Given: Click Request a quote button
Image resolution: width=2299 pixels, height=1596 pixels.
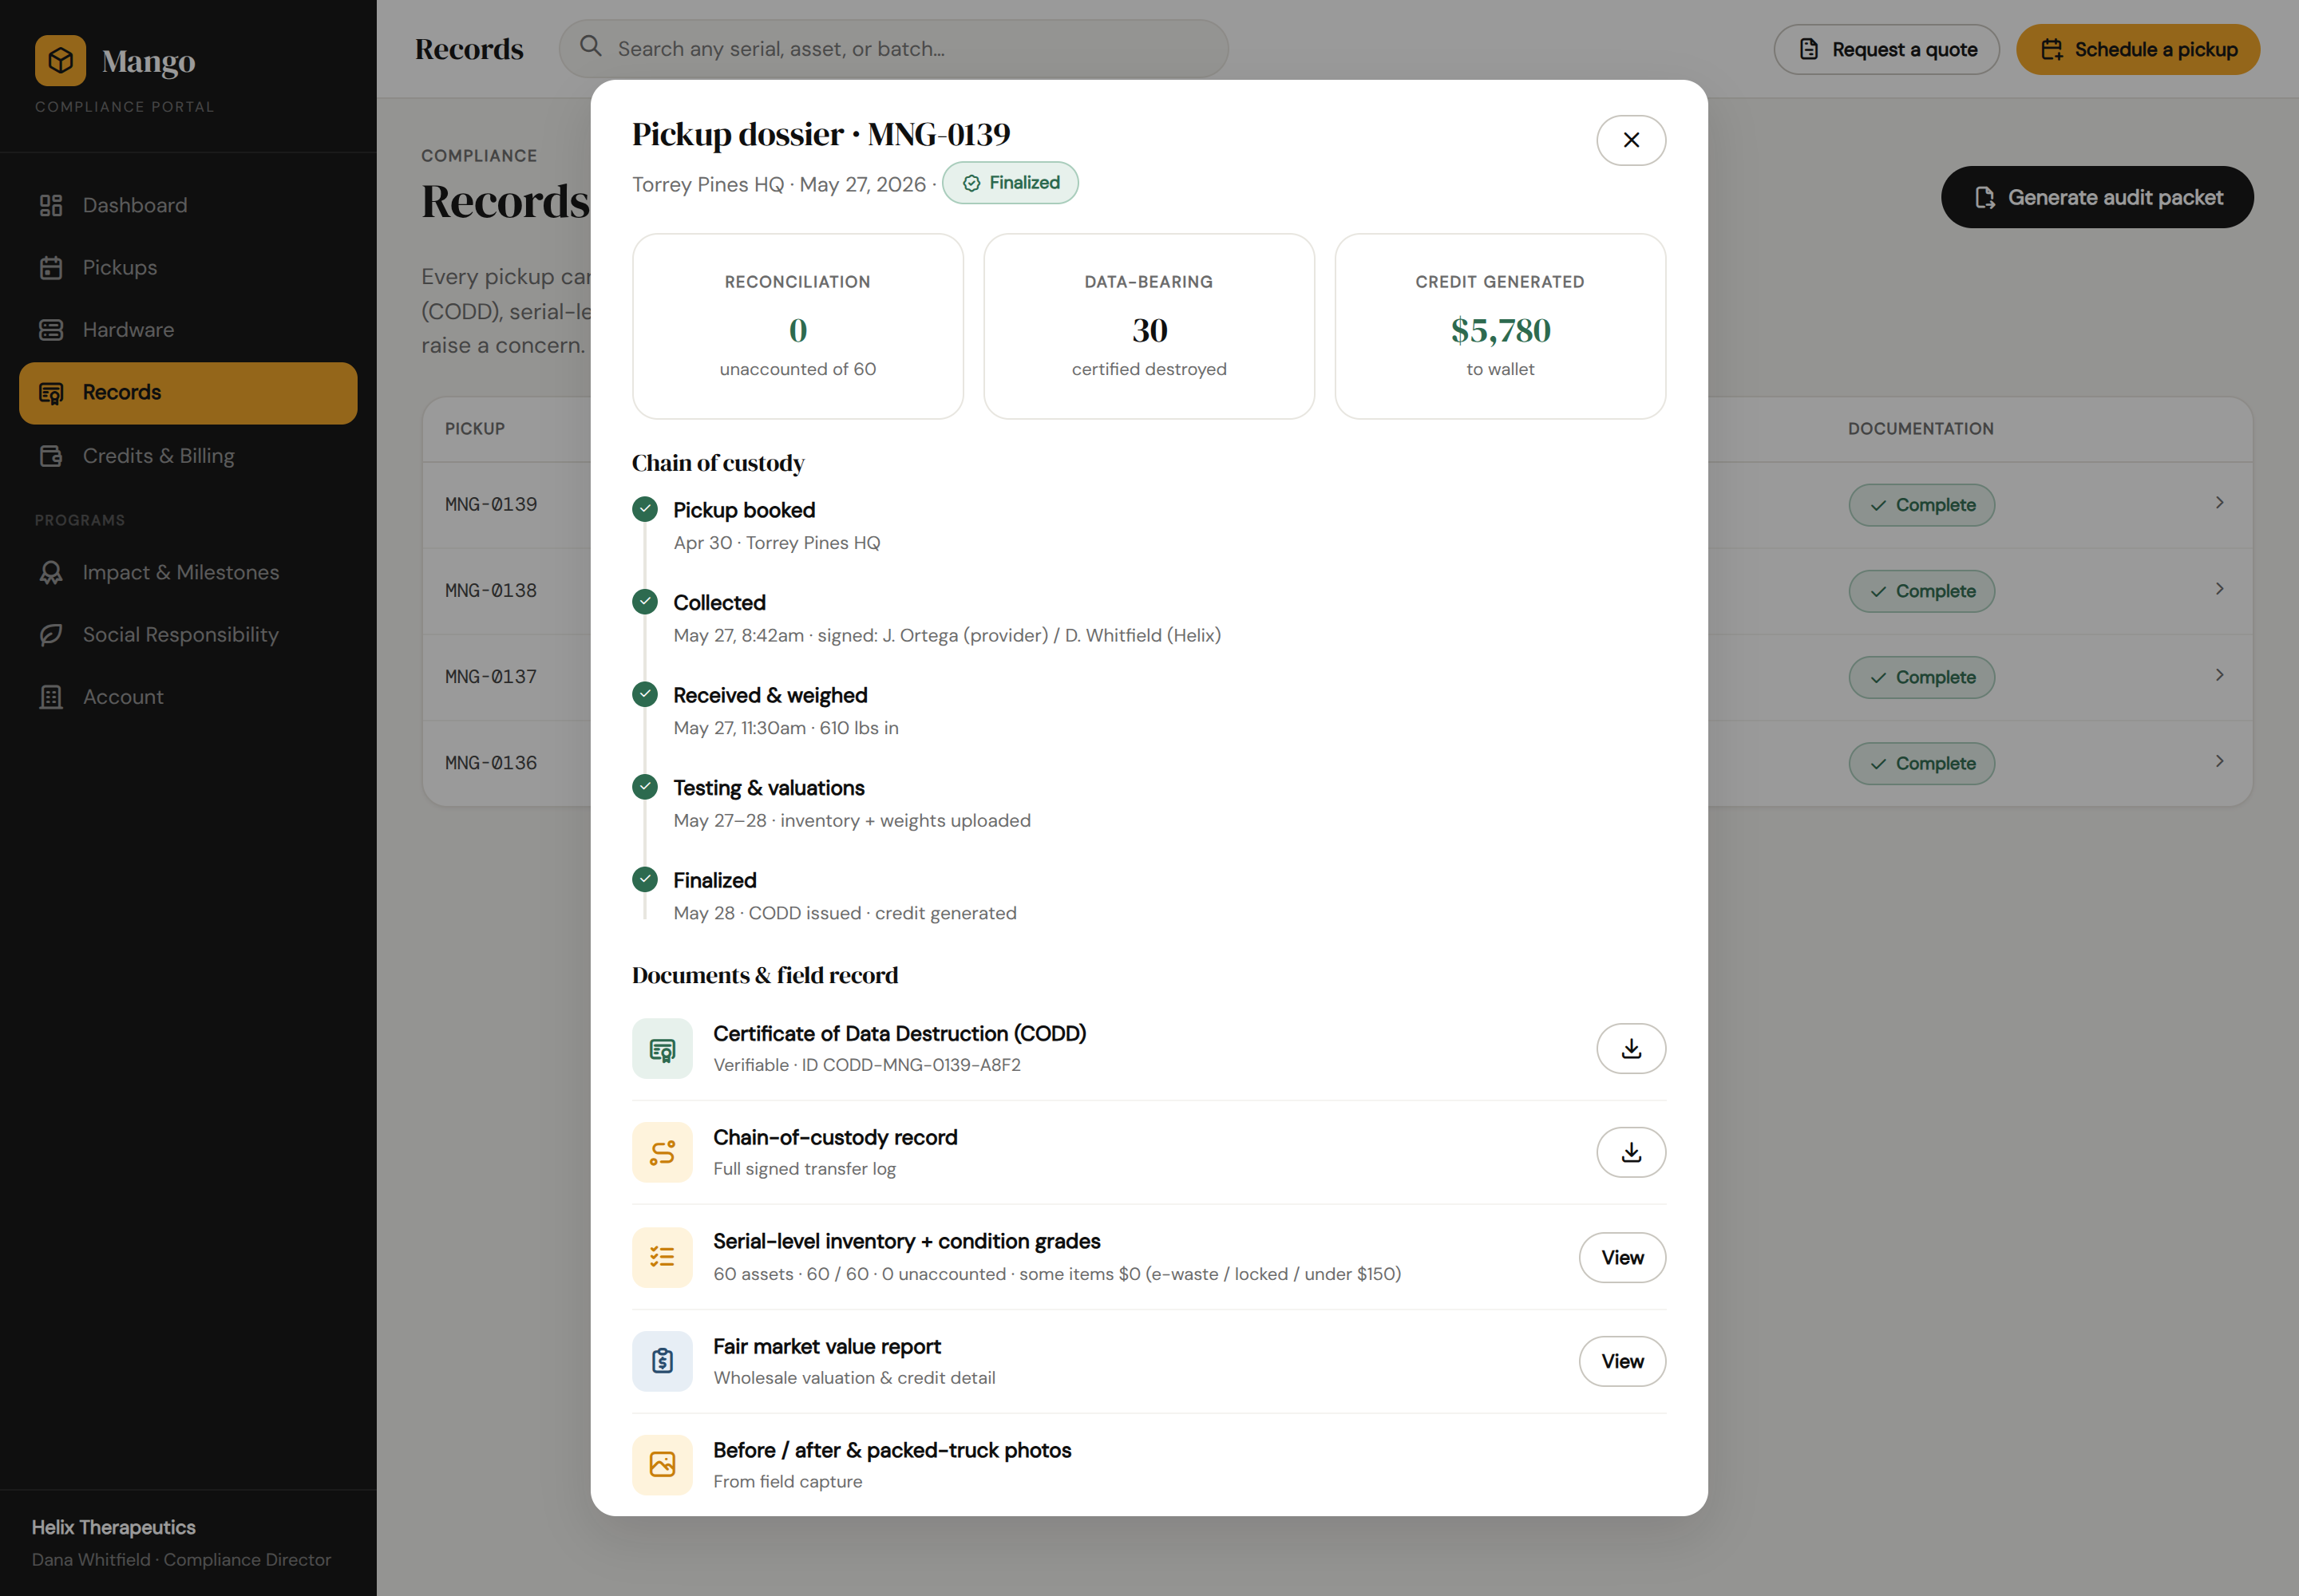Looking at the screenshot, I should 1885,49.
